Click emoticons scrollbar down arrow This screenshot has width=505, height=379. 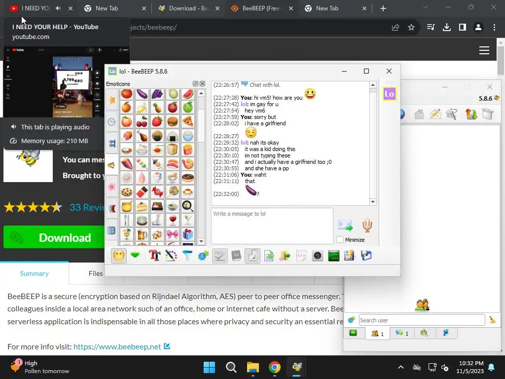201,241
